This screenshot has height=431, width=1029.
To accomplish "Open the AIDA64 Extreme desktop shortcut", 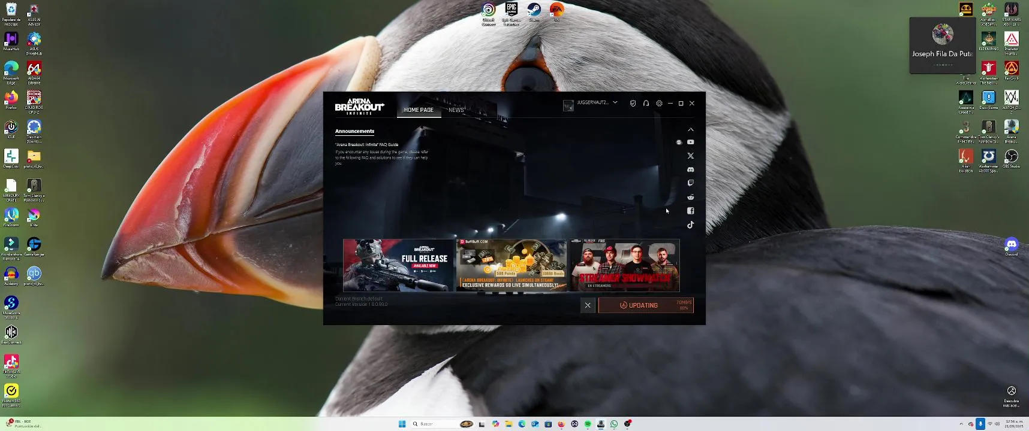I will pos(34,73).
